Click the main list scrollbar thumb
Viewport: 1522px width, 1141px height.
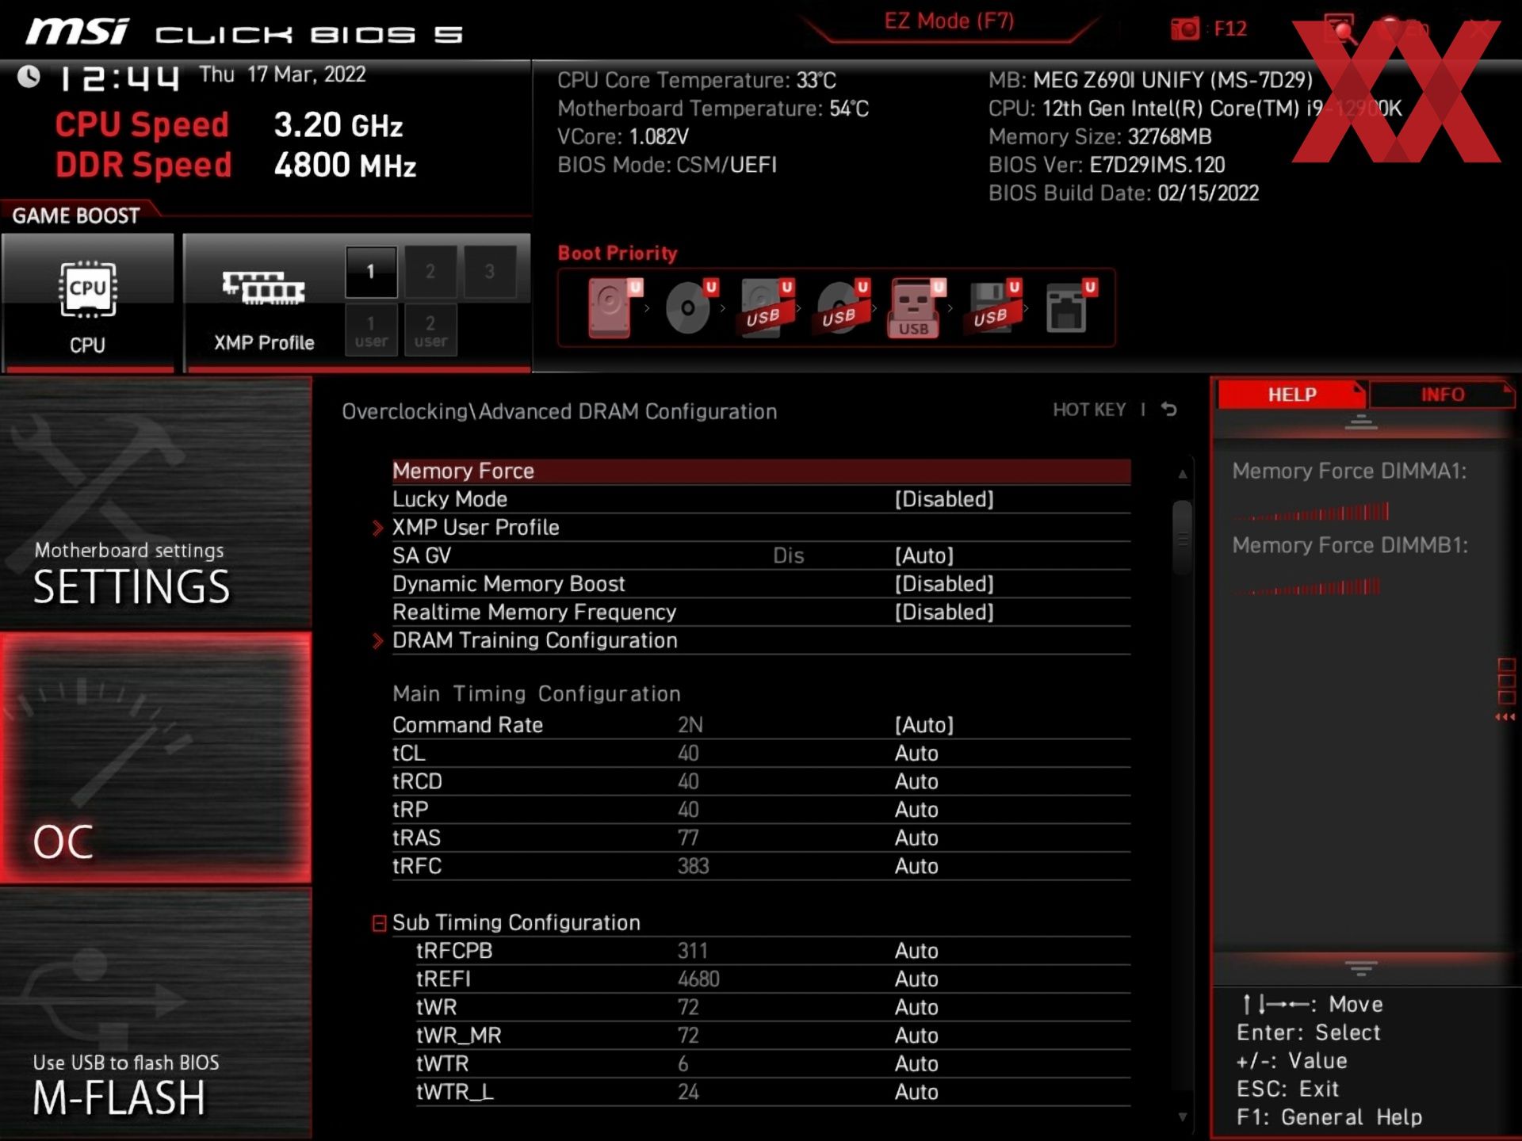tap(1182, 537)
